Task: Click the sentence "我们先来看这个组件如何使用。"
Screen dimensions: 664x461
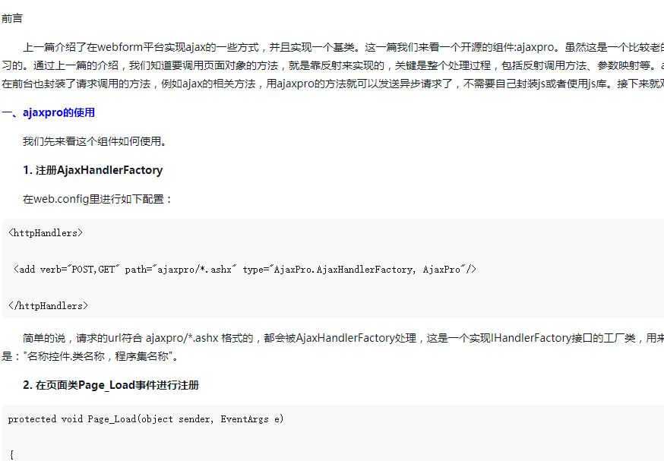Action: pos(95,141)
